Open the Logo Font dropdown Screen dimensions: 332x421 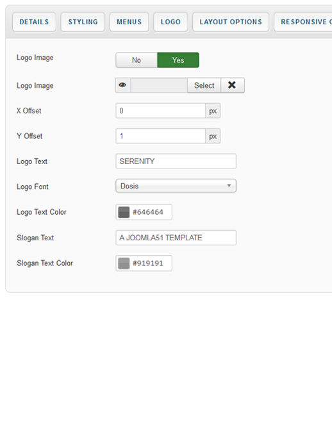(176, 186)
